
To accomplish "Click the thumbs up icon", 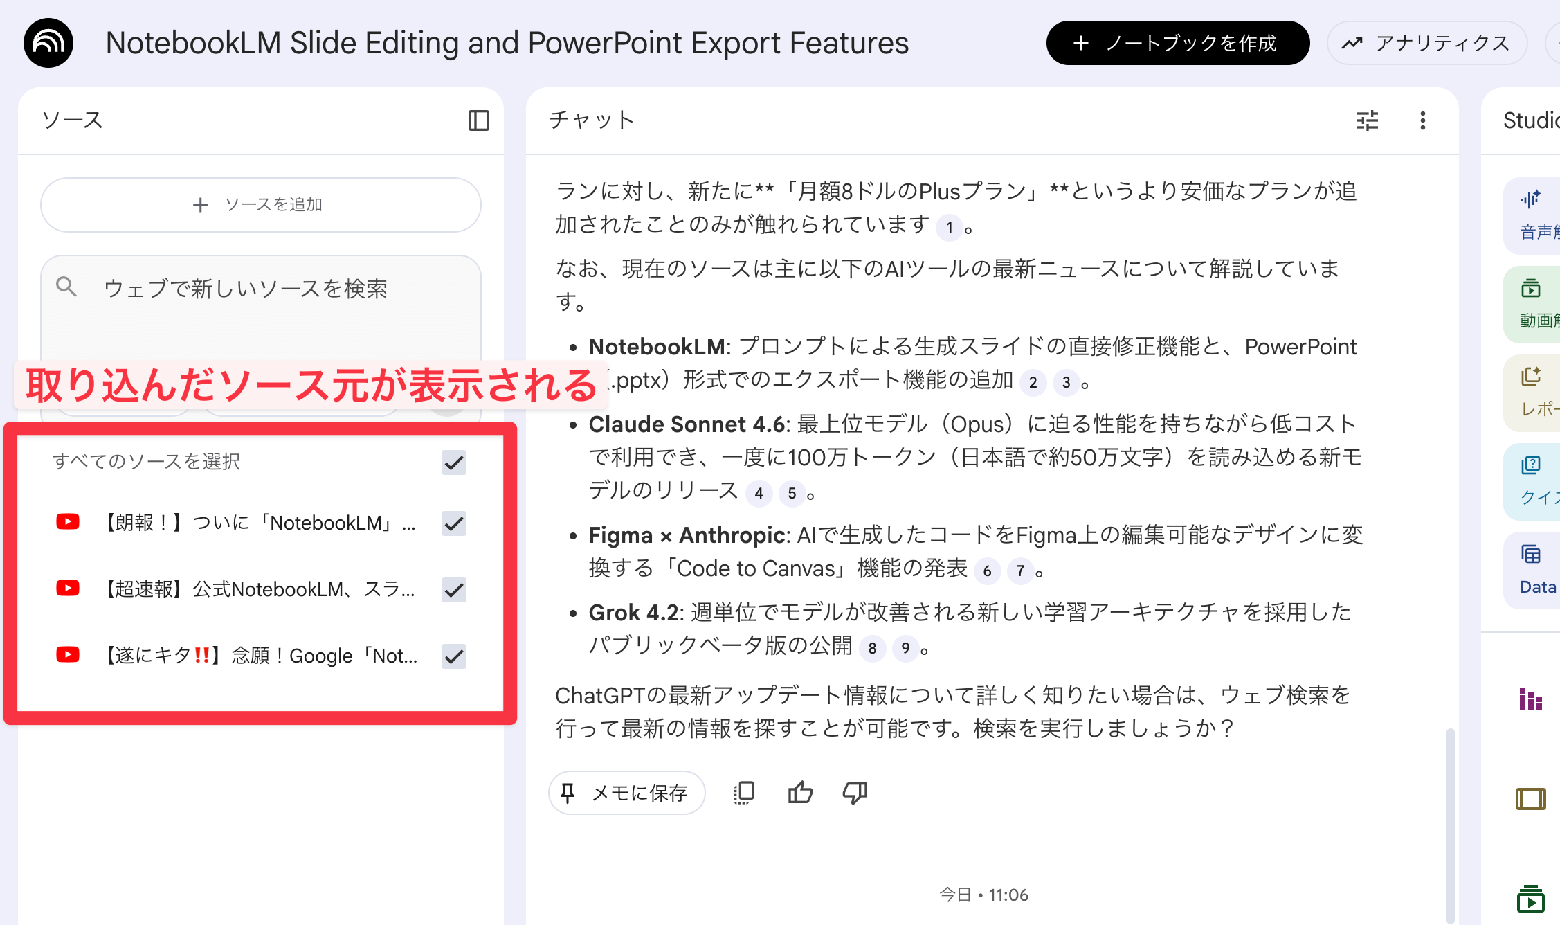I will pyautogui.click(x=800, y=793).
